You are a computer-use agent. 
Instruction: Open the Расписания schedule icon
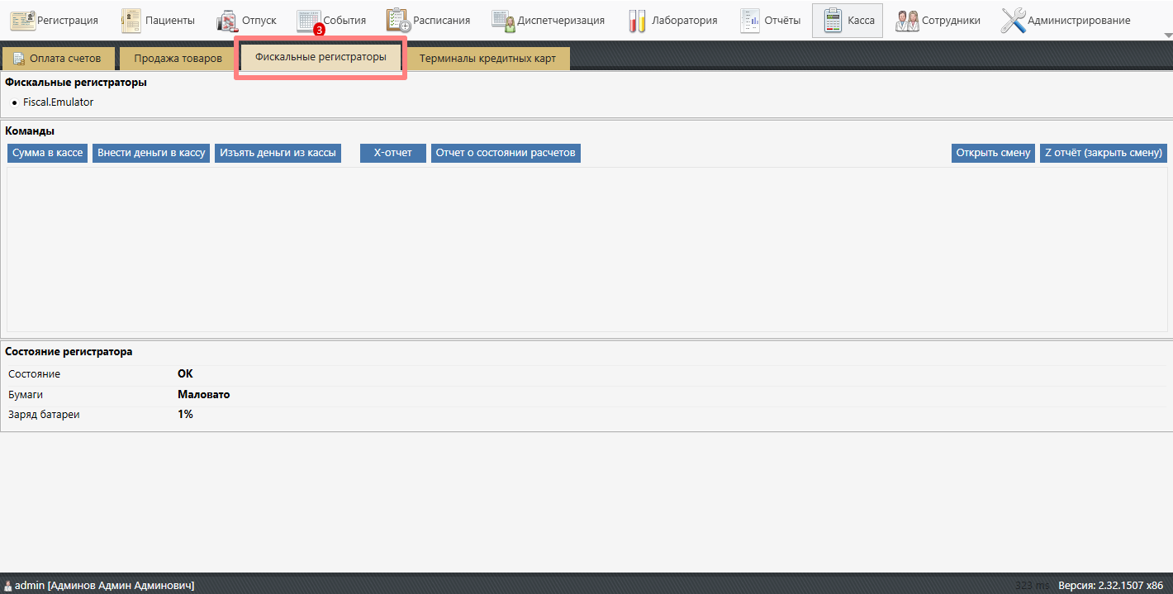pyautogui.click(x=398, y=21)
